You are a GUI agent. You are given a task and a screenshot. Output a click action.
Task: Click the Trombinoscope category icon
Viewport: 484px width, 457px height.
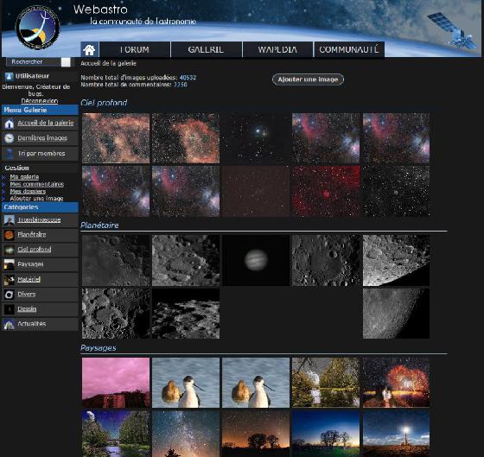pos(9,219)
